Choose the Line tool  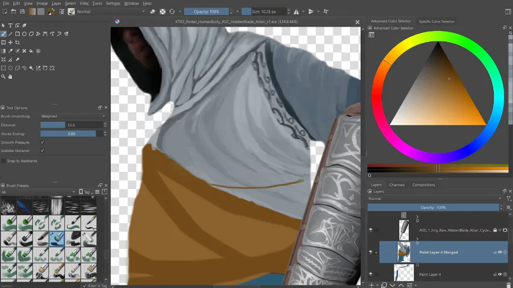coord(10,34)
